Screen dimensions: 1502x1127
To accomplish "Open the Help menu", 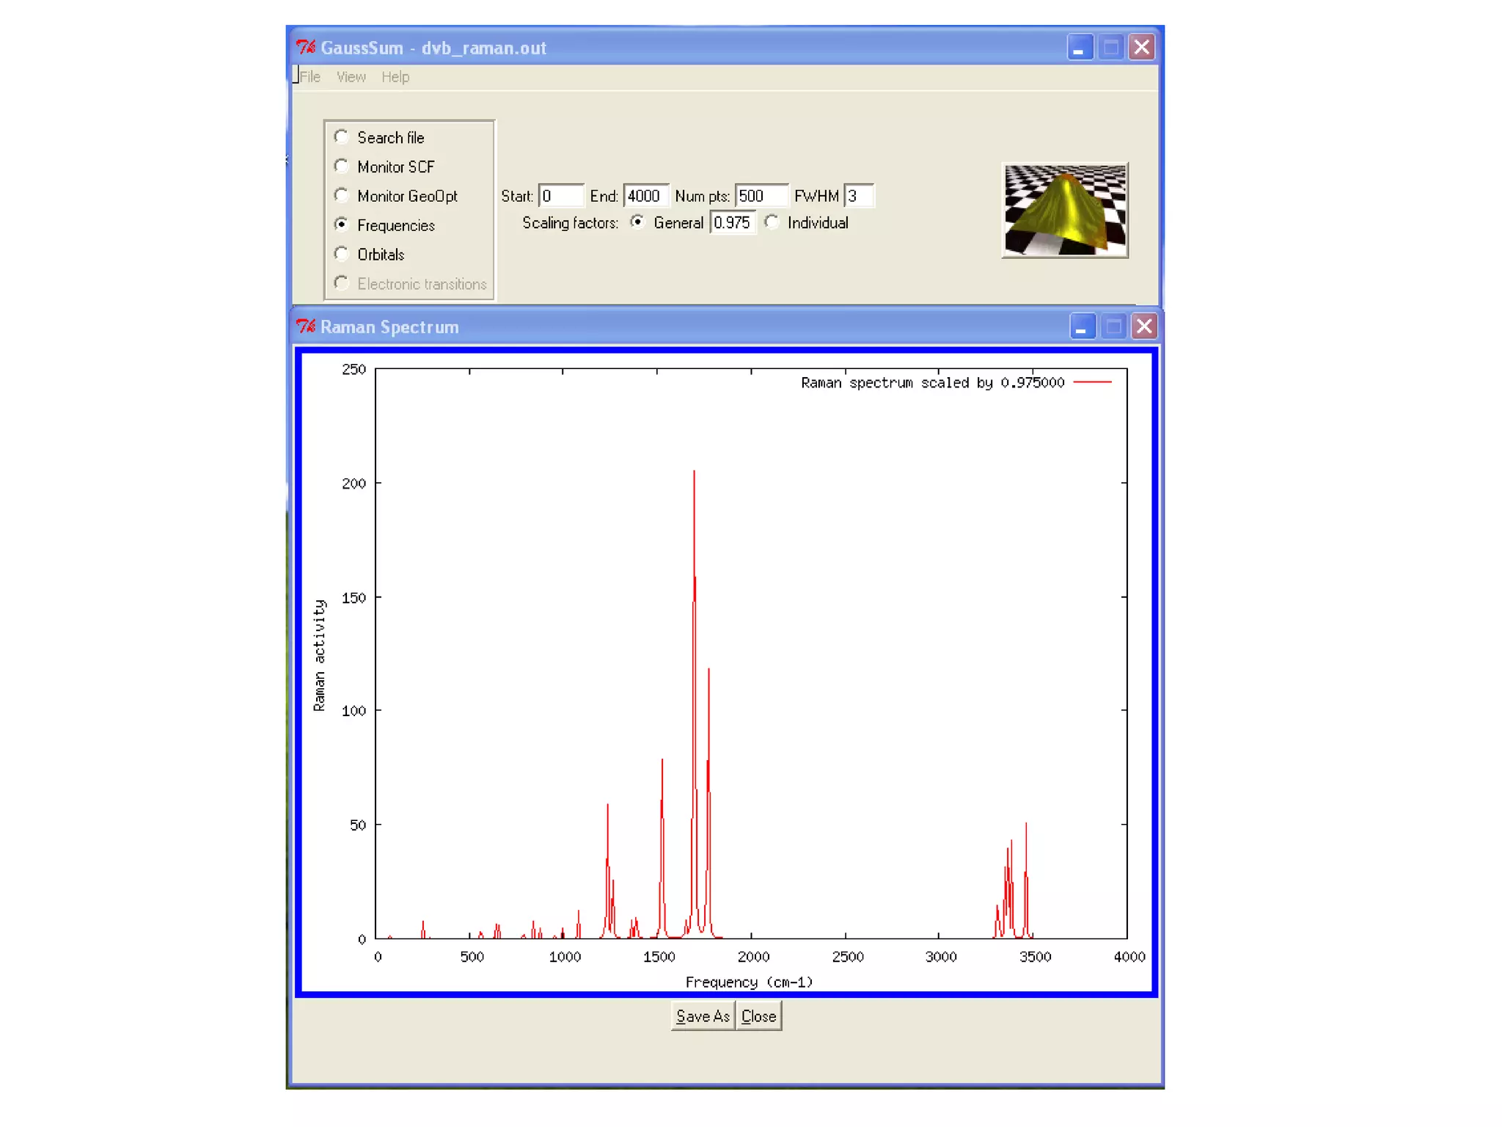I will (x=395, y=77).
